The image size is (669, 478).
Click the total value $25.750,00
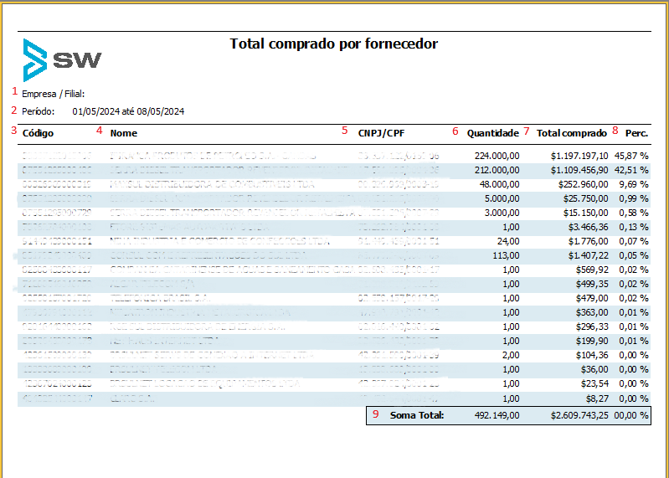[x=585, y=198]
